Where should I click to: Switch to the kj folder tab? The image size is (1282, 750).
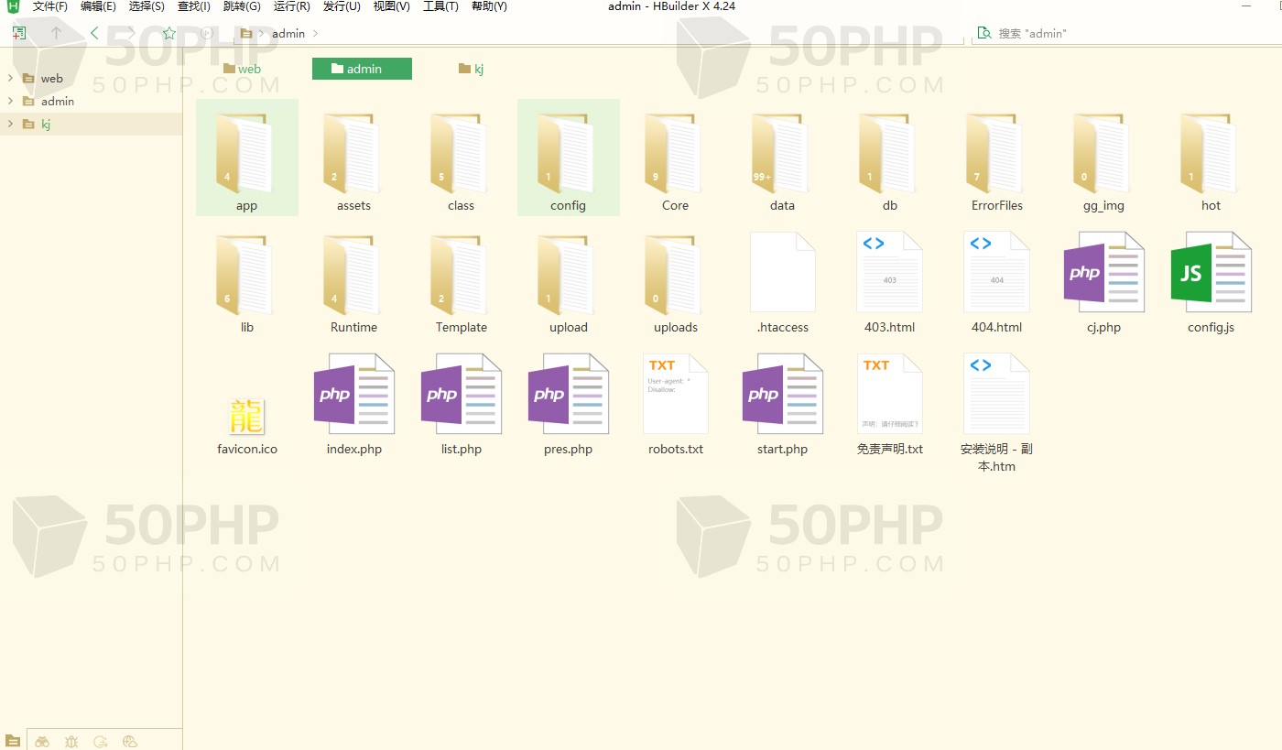point(472,69)
